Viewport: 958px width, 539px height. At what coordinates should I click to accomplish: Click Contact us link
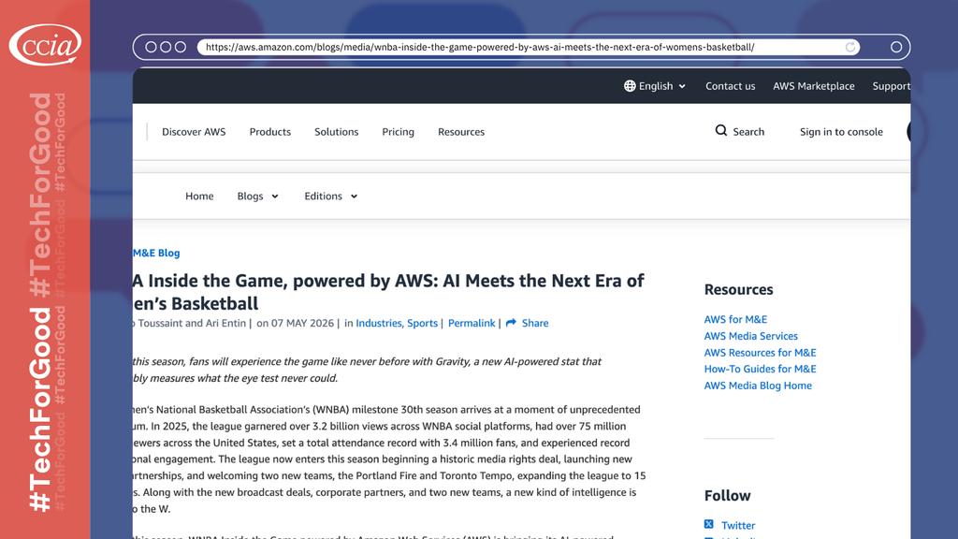(x=730, y=86)
